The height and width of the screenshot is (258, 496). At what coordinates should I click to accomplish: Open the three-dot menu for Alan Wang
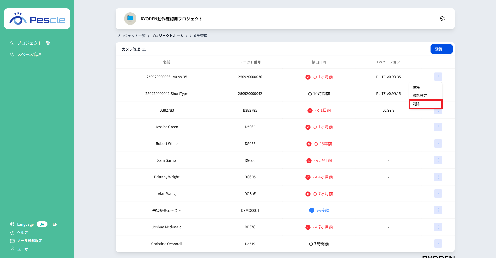tap(438, 193)
